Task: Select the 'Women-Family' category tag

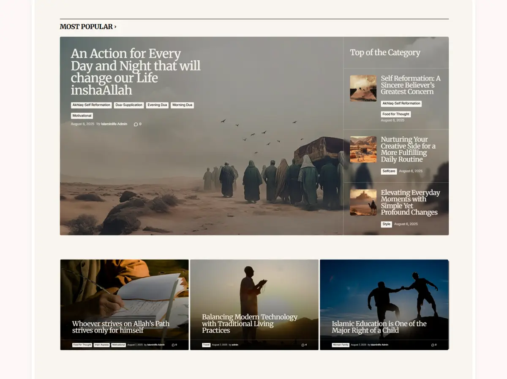Action: [341, 345]
